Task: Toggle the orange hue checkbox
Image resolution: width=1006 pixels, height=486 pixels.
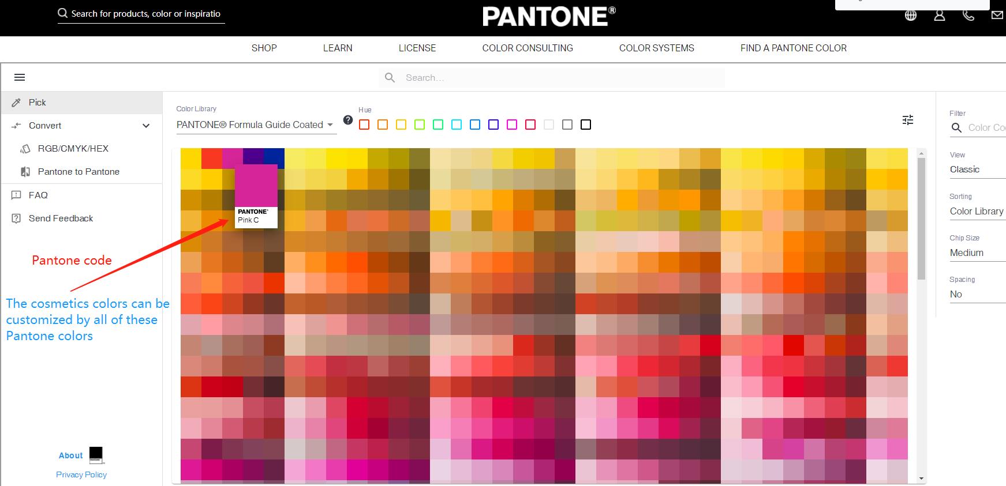Action: click(383, 125)
